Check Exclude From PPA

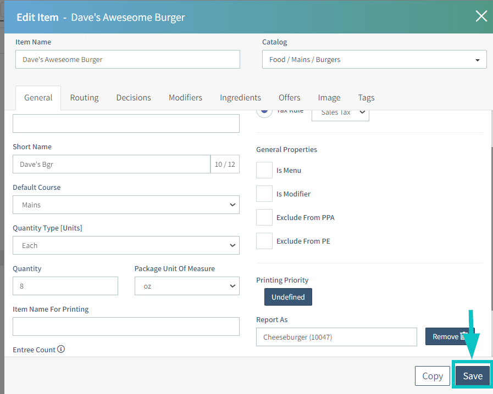click(x=264, y=217)
